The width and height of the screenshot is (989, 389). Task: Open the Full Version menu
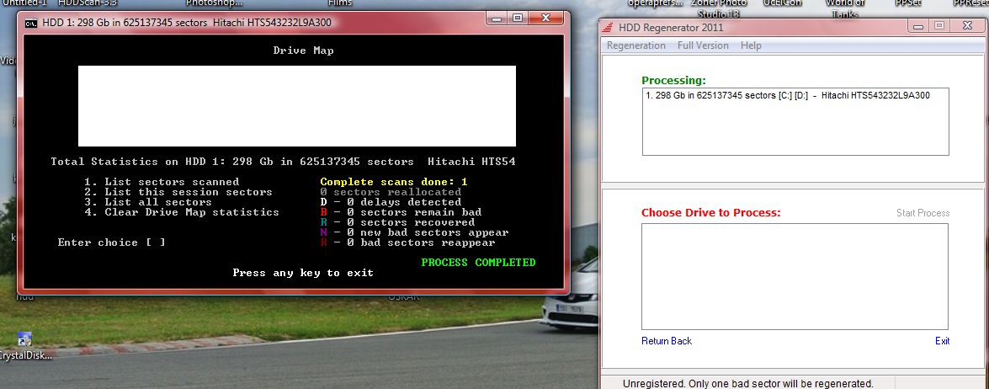tap(703, 45)
